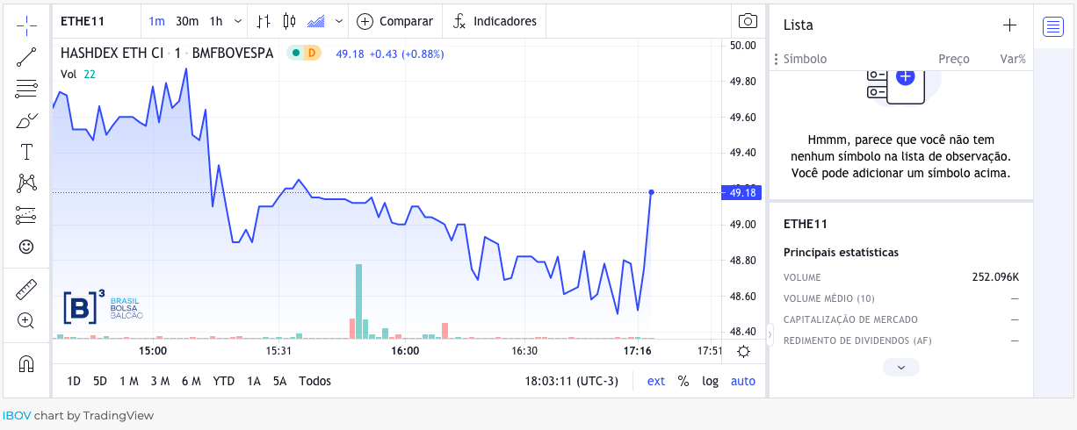Sort list by Símbolo column header
The height and width of the screenshot is (430, 1077).
(x=805, y=59)
